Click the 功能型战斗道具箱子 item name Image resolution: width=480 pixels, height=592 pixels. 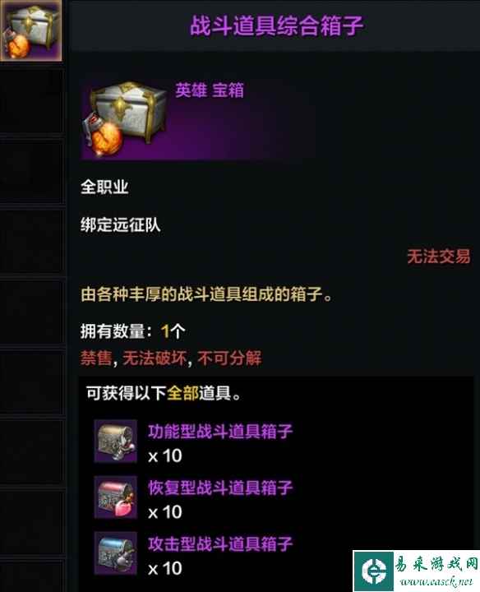pos(220,431)
